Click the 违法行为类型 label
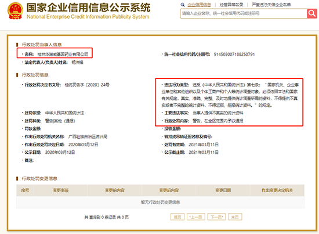This screenshot has width=319, height=234. [176, 85]
